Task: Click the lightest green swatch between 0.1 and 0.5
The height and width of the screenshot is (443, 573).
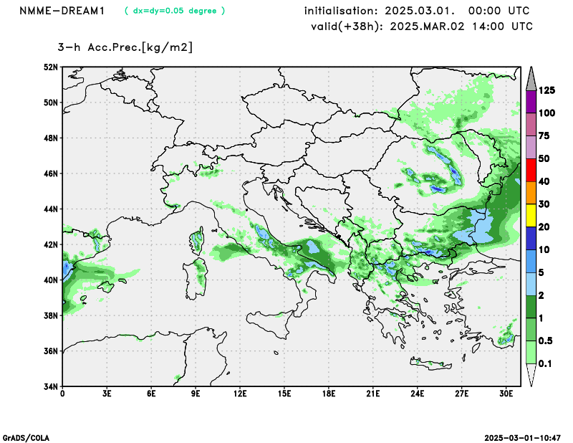Action: [x=531, y=352]
